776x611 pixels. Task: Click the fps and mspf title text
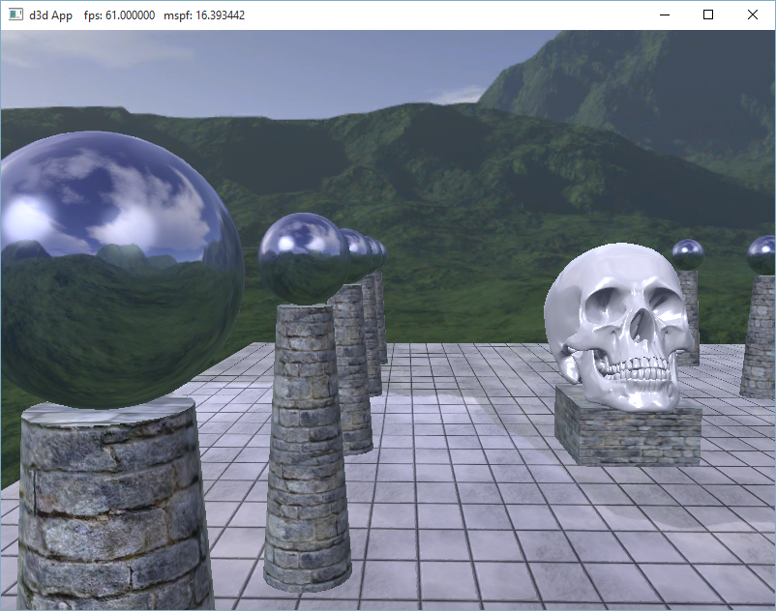[x=164, y=15]
